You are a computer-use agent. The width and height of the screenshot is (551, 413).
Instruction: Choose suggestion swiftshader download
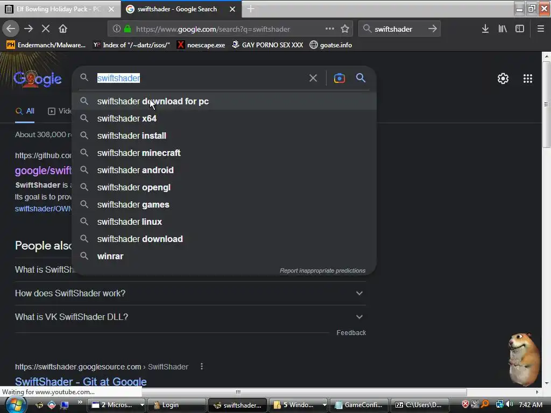(224, 239)
